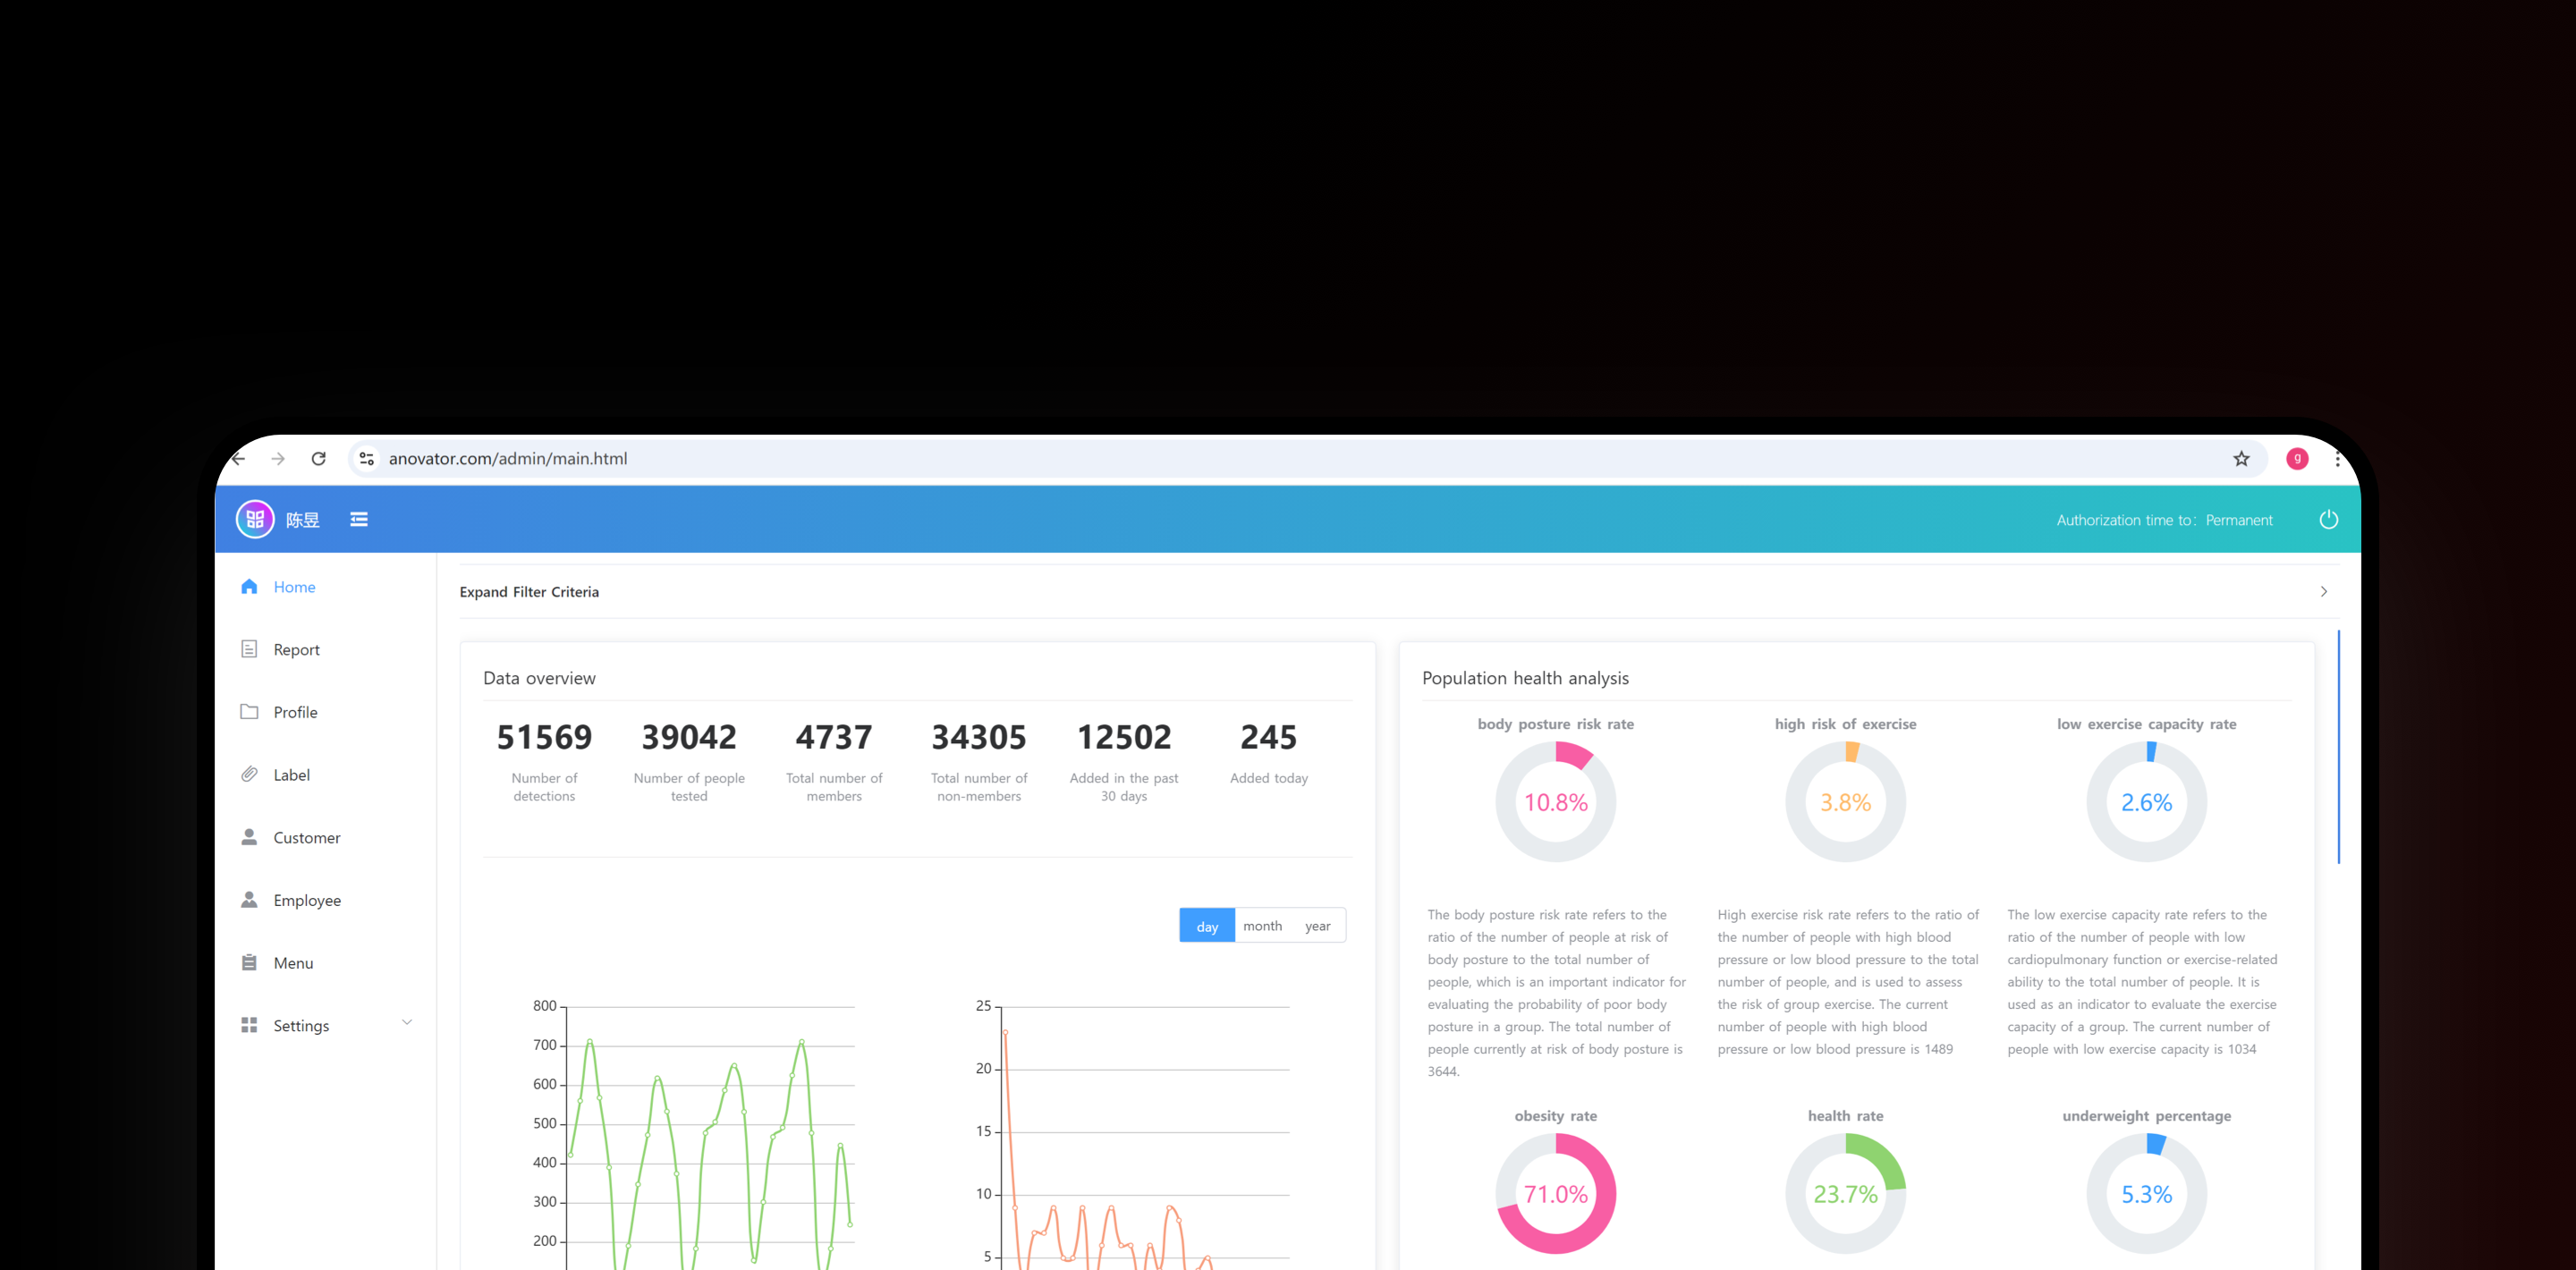
Task: Log out using the power icon
Action: coord(2330,519)
